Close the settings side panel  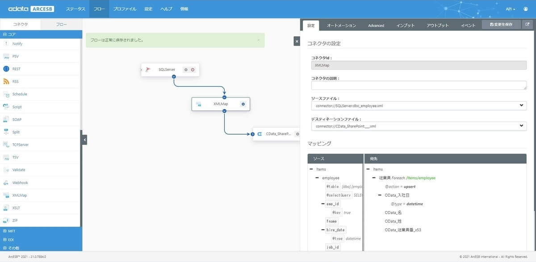[x=297, y=41]
